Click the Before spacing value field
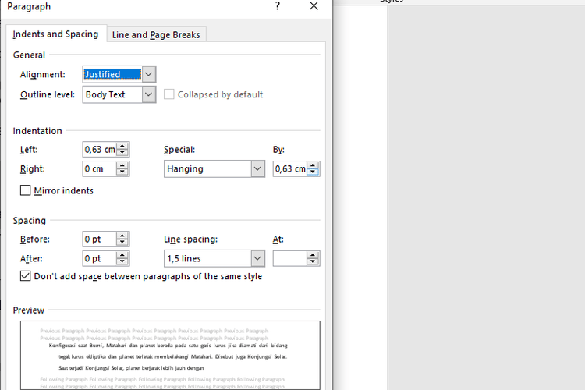 click(x=100, y=239)
